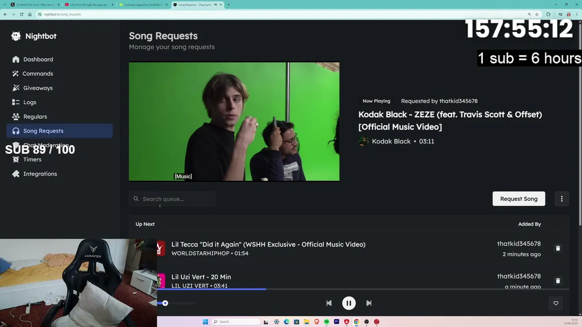Delete the Lil Tecca song from queue
The width and height of the screenshot is (582, 327).
click(558, 248)
